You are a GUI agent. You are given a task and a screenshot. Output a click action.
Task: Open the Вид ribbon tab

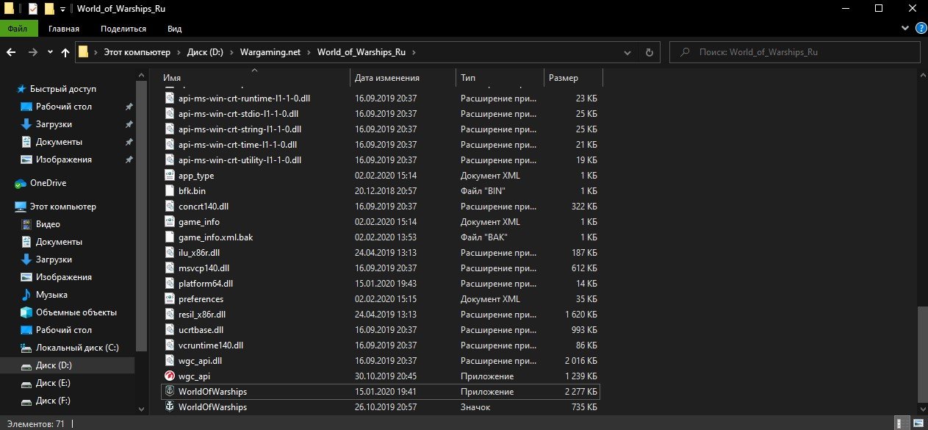[175, 29]
